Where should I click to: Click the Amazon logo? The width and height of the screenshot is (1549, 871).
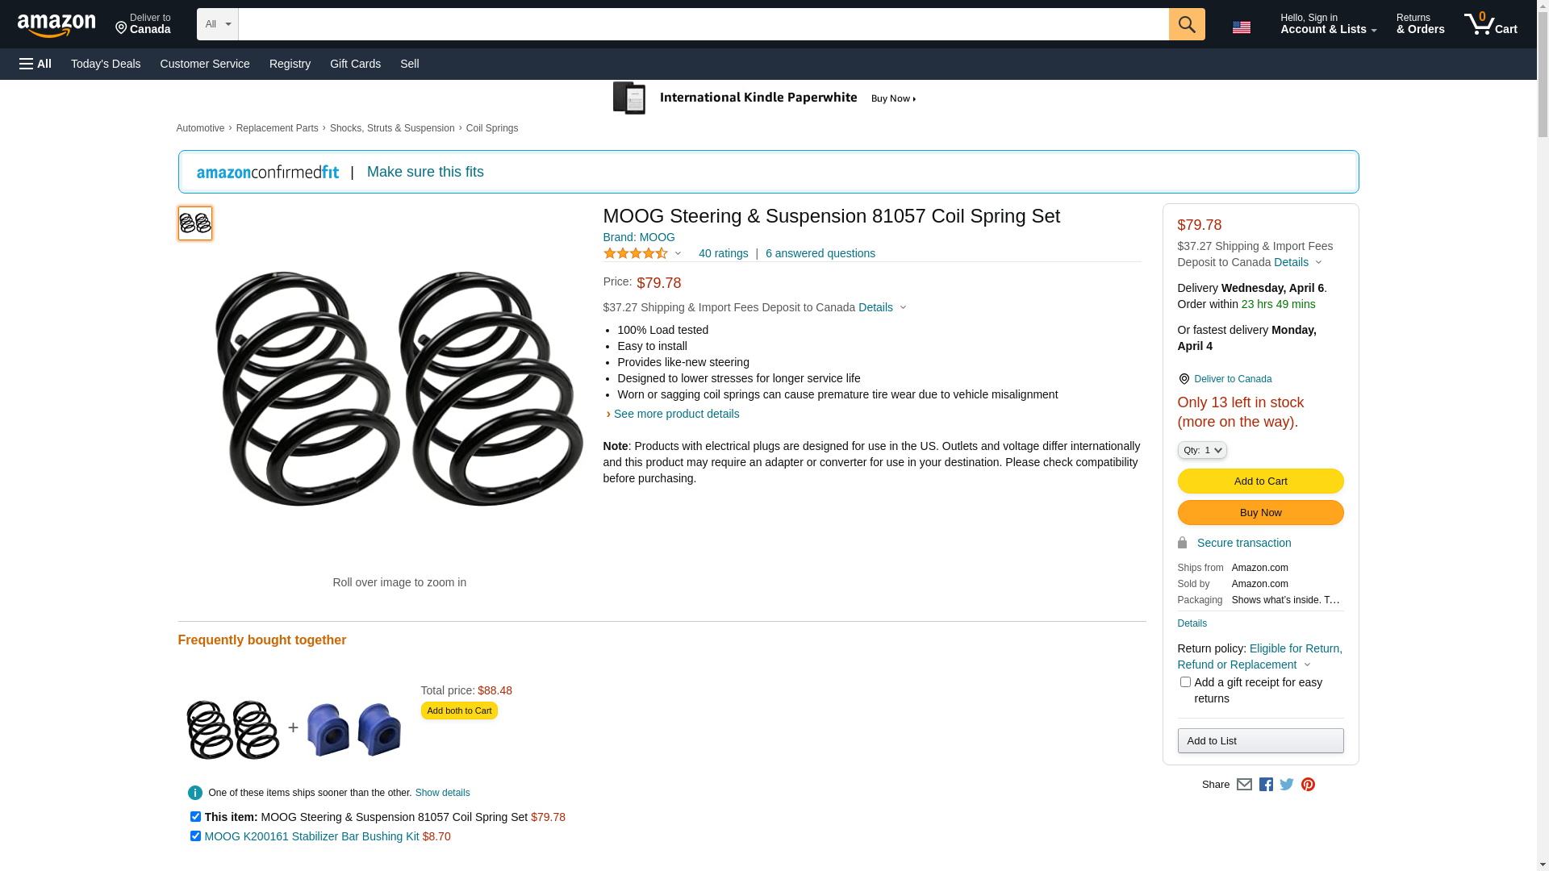(x=56, y=25)
